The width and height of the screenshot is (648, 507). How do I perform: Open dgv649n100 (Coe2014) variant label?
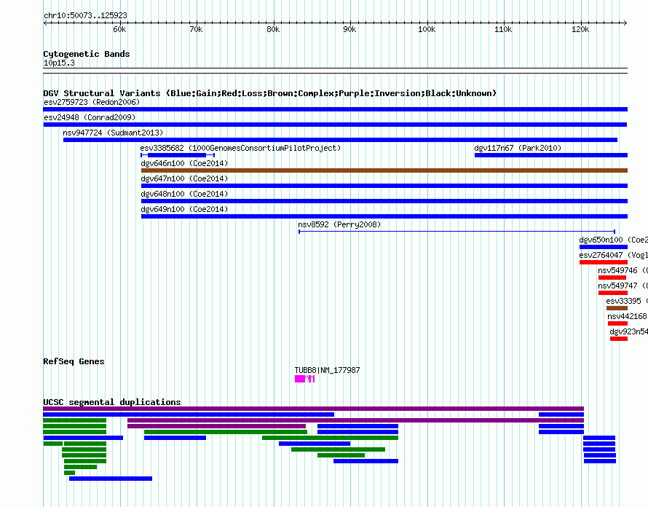click(184, 209)
